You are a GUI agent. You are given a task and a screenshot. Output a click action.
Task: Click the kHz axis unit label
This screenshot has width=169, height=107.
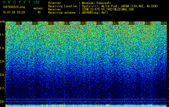2,22
